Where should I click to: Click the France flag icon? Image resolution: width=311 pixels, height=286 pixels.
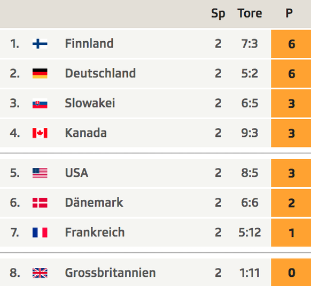click(x=40, y=233)
